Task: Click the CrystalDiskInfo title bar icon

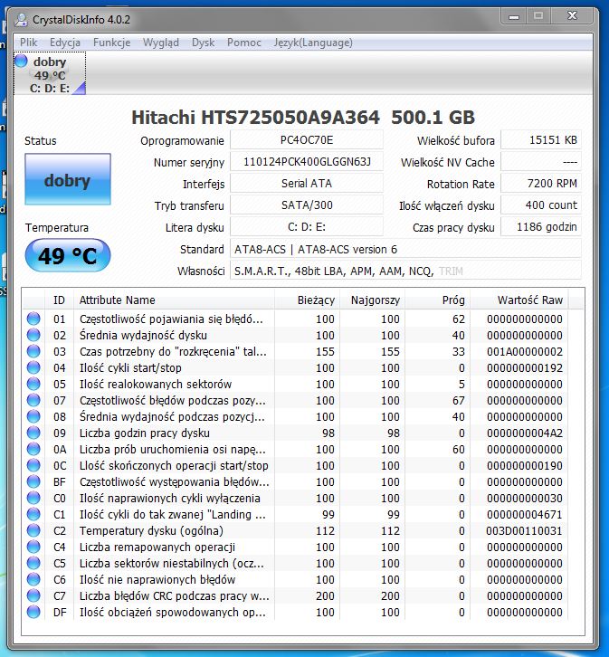Action: pos(22,20)
